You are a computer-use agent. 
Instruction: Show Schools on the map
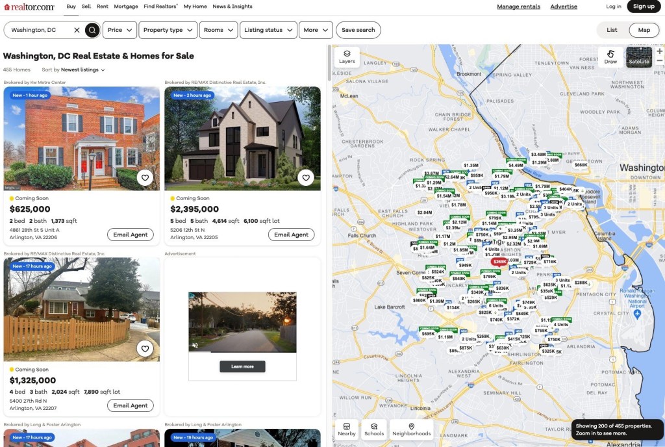(x=374, y=429)
